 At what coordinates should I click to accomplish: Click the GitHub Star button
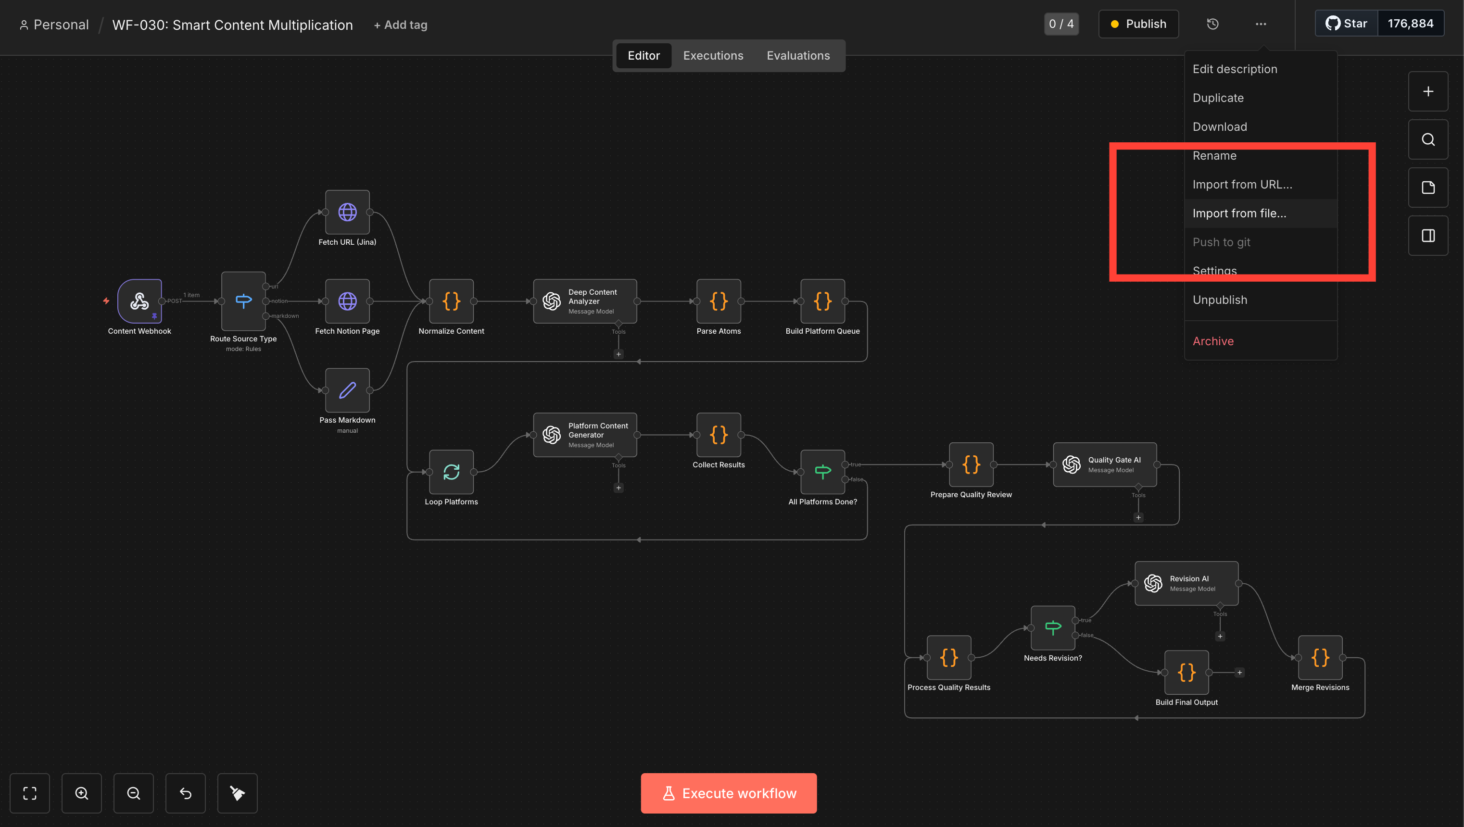click(x=1346, y=23)
